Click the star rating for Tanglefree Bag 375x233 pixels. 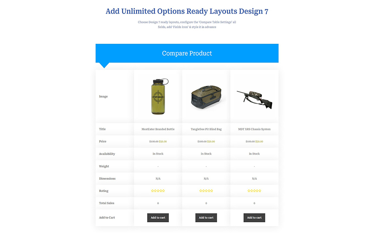pyautogui.click(x=206, y=191)
